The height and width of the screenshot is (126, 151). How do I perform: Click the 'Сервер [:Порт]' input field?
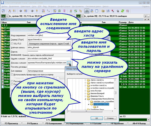(x=49, y=39)
